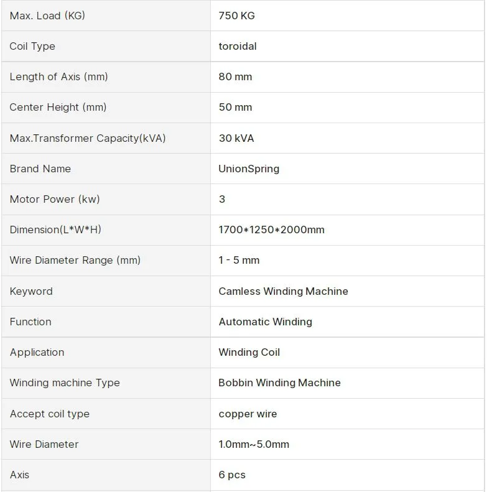
Task: Select the Accept coil type label
Action: 50,414
